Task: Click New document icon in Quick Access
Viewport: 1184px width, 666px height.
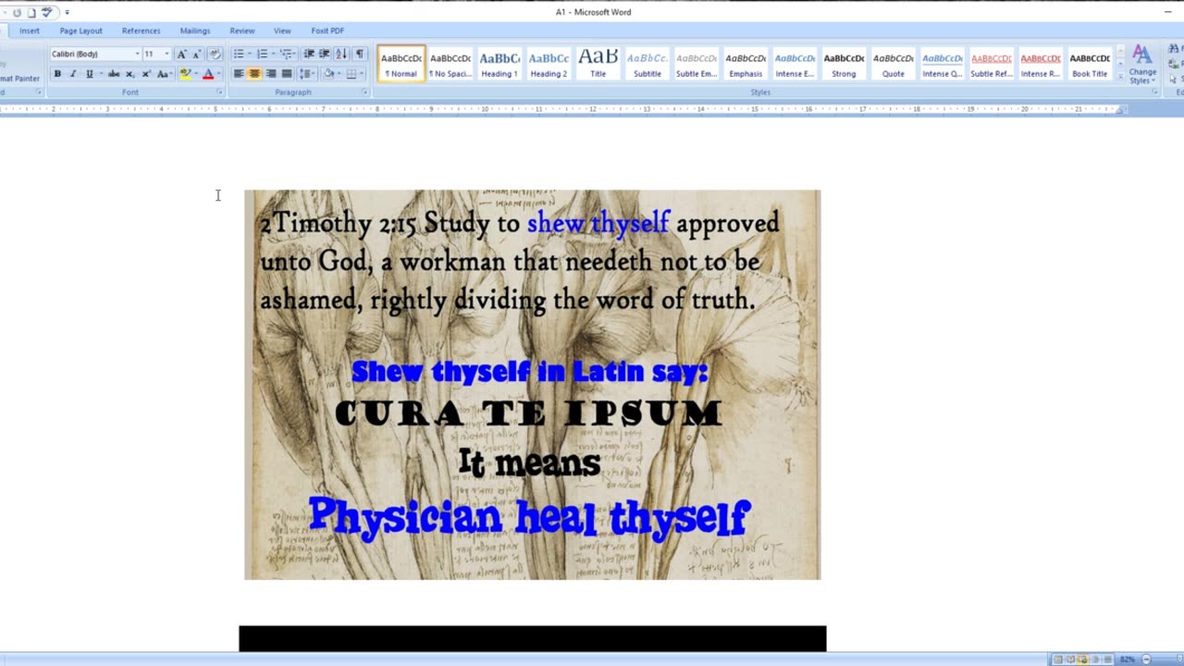Action: coord(31,13)
